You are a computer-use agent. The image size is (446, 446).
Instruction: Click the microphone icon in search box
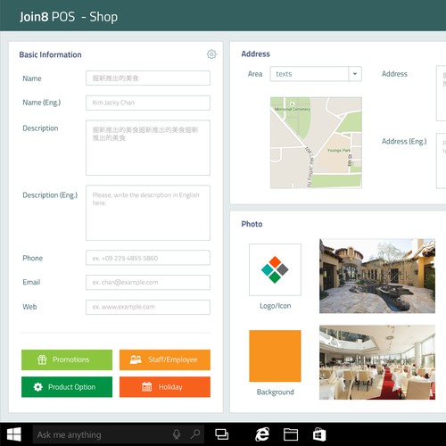tap(177, 434)
